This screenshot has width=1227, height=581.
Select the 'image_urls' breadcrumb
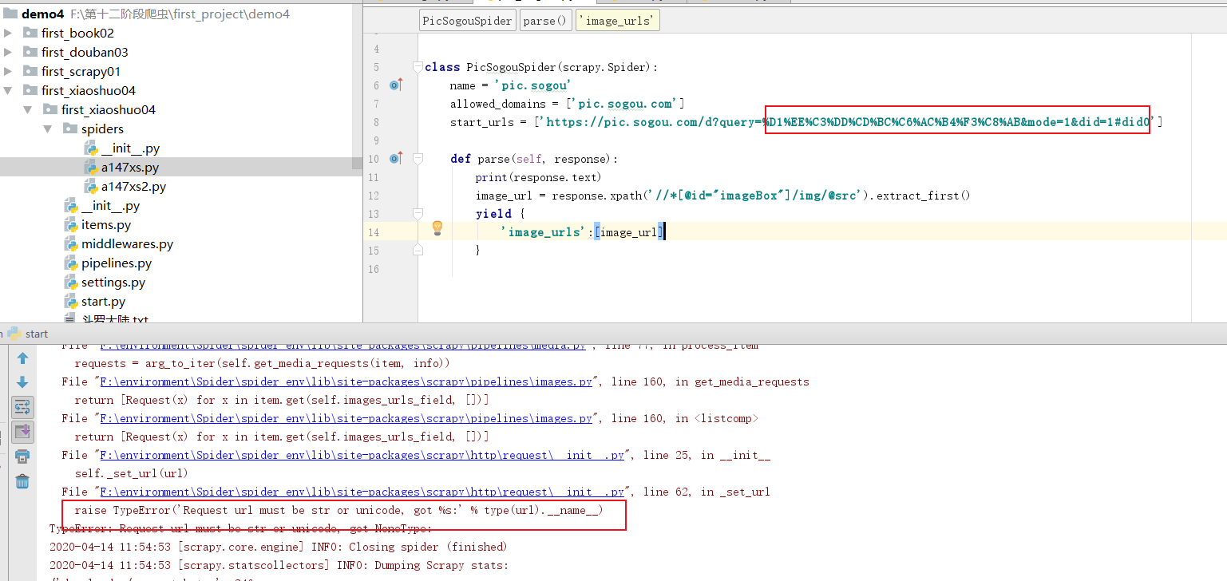pyautogui.click(x=617, y=21)
